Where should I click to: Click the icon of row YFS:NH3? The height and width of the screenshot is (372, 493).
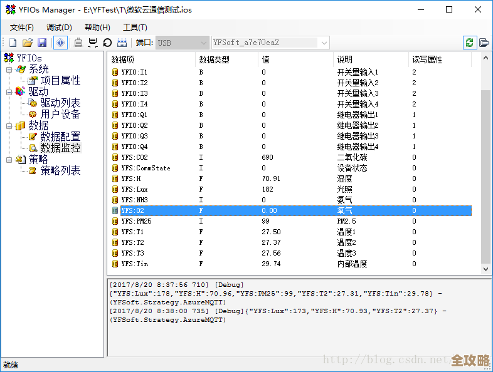coord(115,200)
